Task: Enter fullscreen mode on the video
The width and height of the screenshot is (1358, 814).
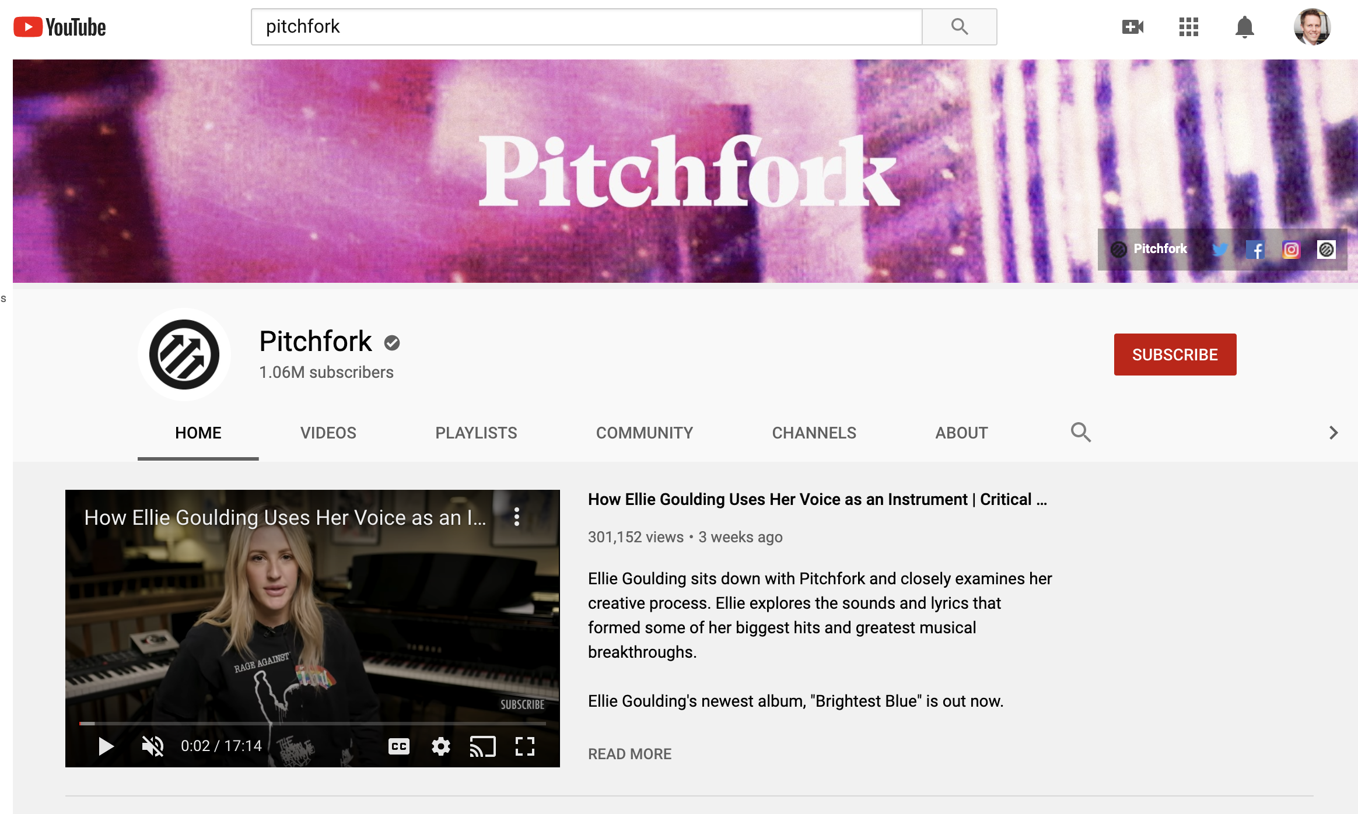Action: coord(525,746)
